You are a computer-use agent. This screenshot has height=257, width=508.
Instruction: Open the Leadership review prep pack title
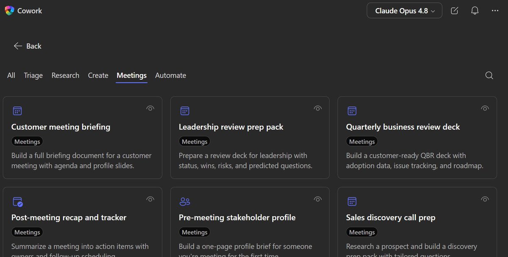(x=231, y=127)
